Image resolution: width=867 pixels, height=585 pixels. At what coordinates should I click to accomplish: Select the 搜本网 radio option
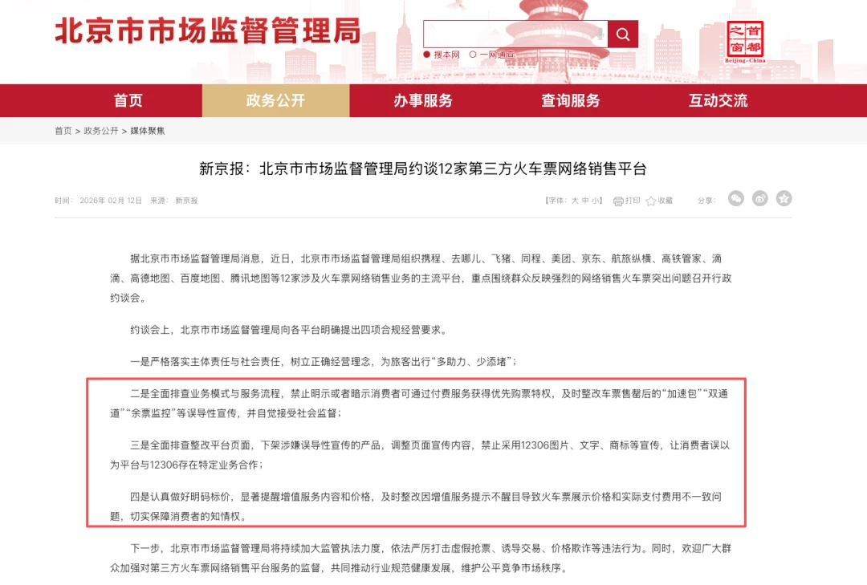[x=427, y=53]
